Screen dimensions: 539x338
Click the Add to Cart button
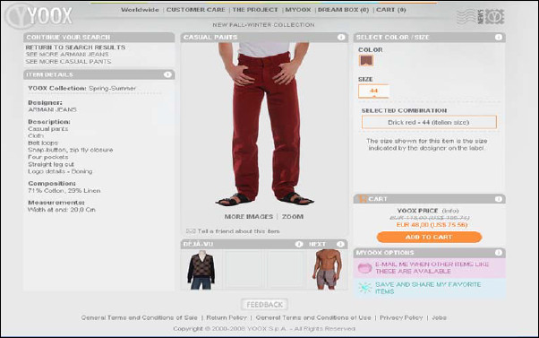[x=430, y=238]
